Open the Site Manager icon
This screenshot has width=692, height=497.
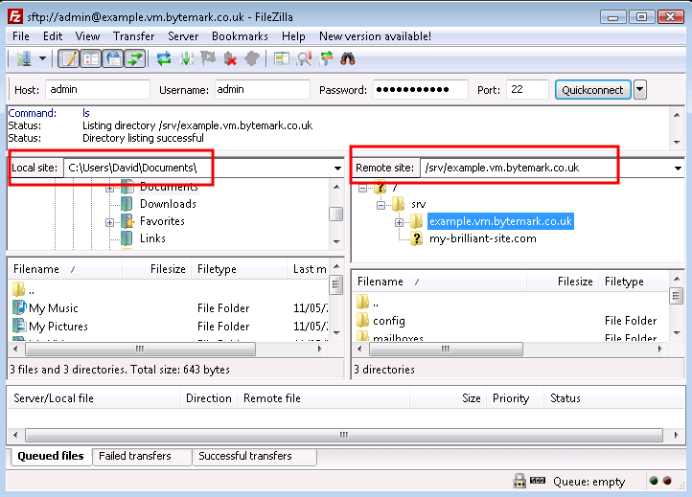23,58
